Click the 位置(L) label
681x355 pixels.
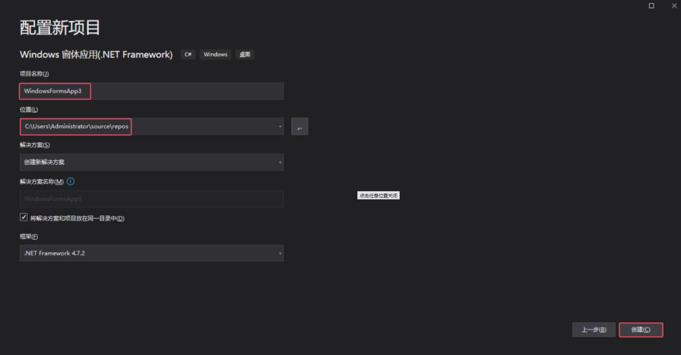click(x=29, y=109)
